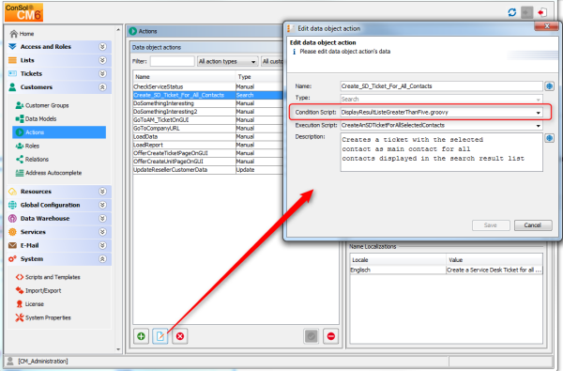Open Scripts and Templates in sidebar
563x371 pixels.
[x=48, y=277]
